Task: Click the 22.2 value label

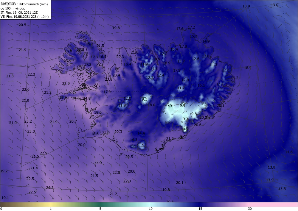Action: (x=80, y=49)
